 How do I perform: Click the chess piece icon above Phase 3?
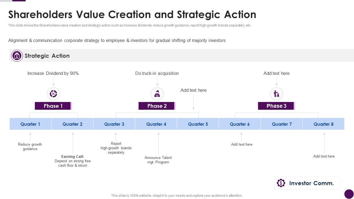click(x=277, y=94)
